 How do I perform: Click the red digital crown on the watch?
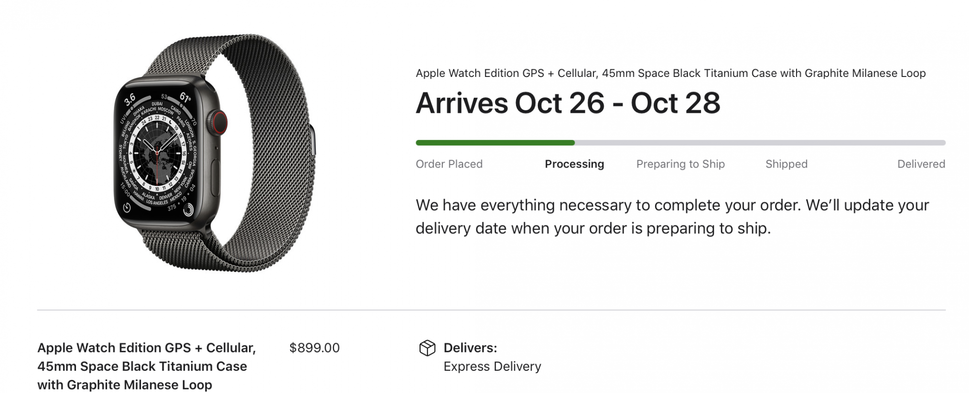[219, 122]
